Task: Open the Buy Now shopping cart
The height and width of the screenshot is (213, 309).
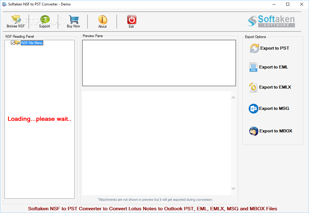Action: coord(74,19)
